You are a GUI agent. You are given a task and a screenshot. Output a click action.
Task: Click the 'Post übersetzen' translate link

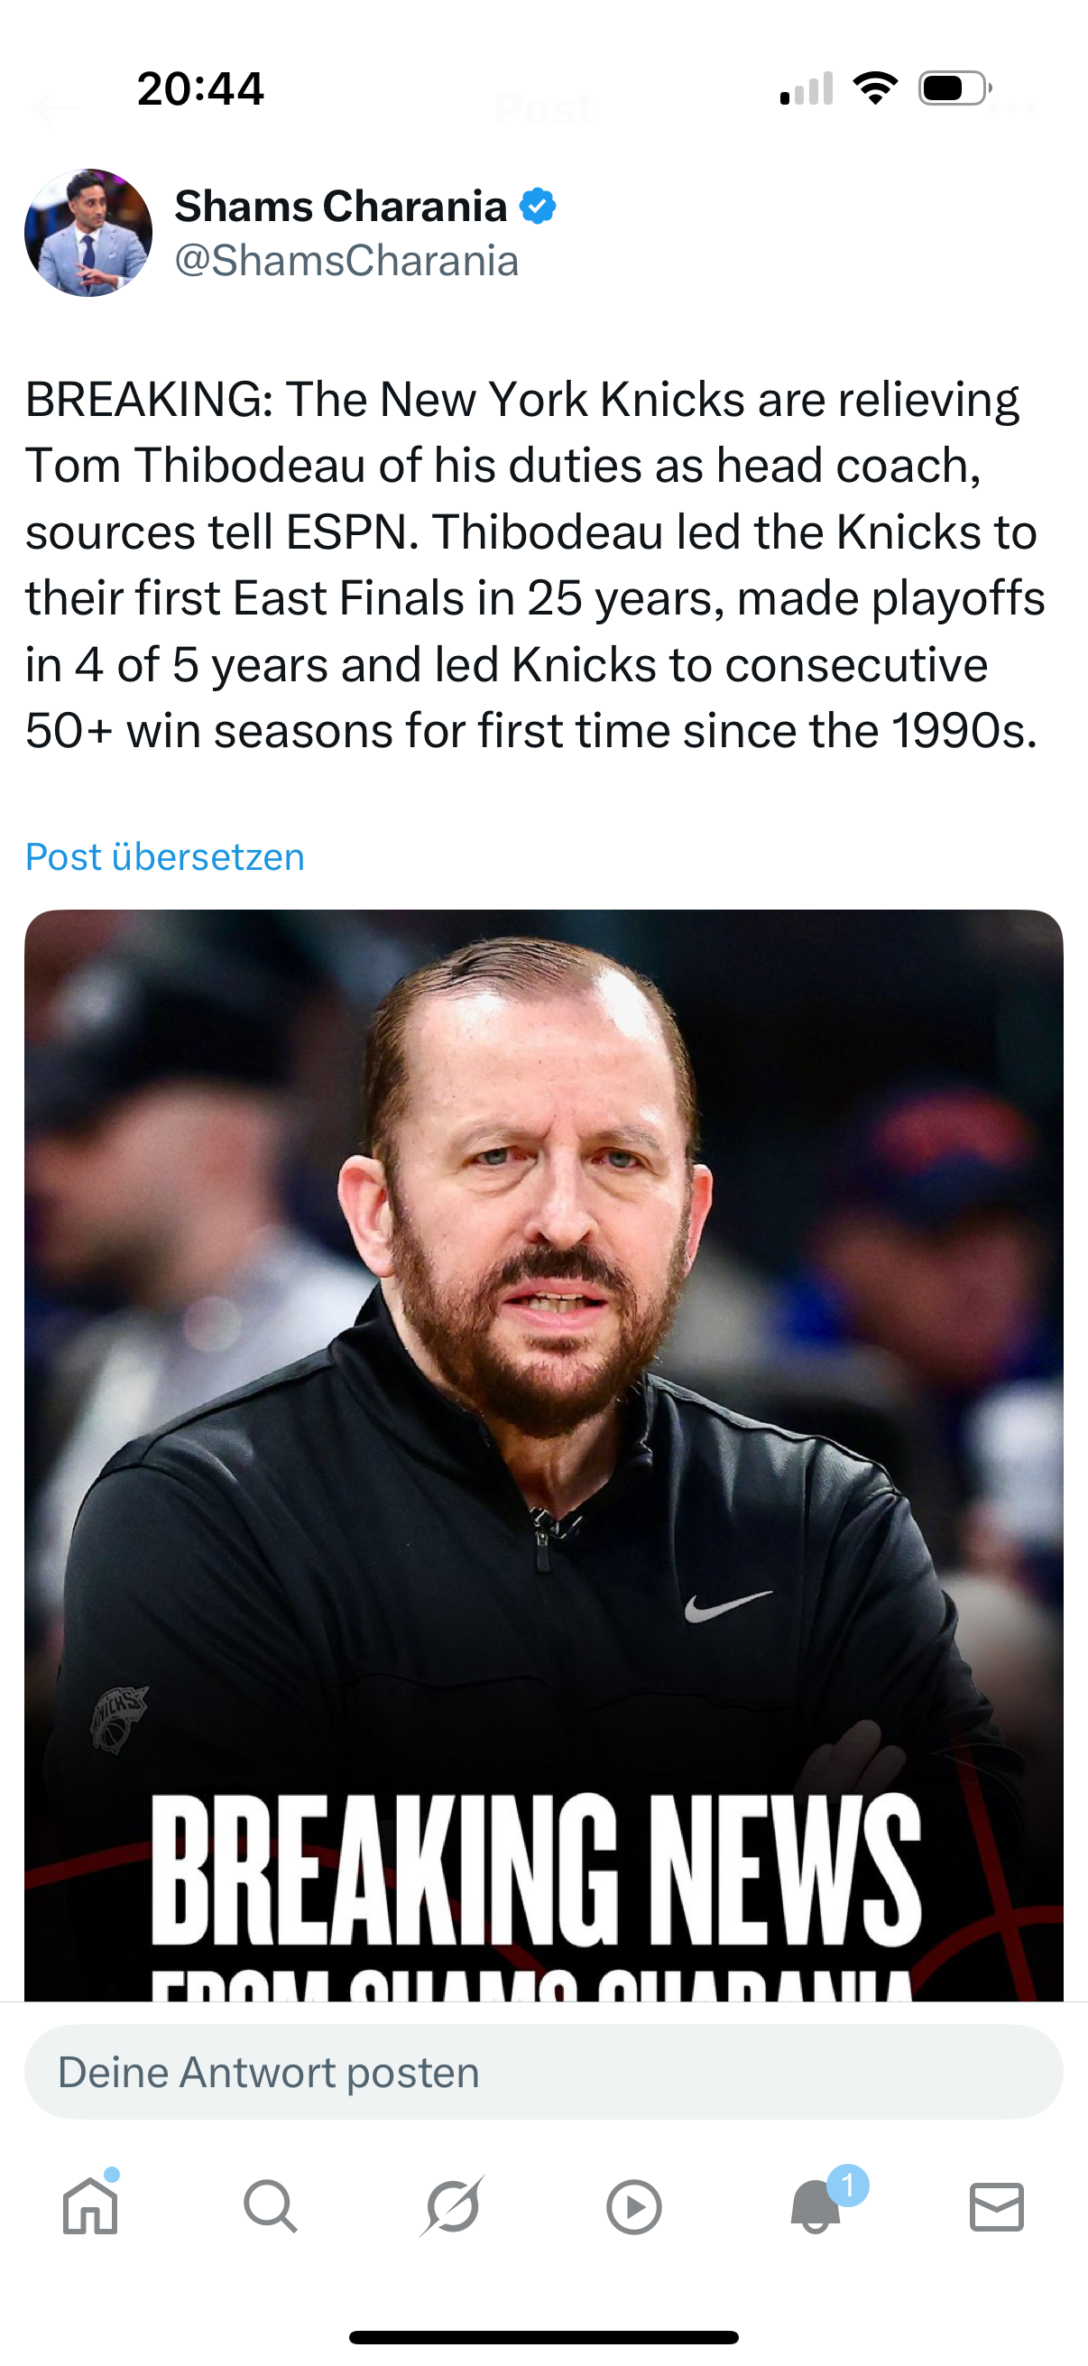(x=165, y=857)
